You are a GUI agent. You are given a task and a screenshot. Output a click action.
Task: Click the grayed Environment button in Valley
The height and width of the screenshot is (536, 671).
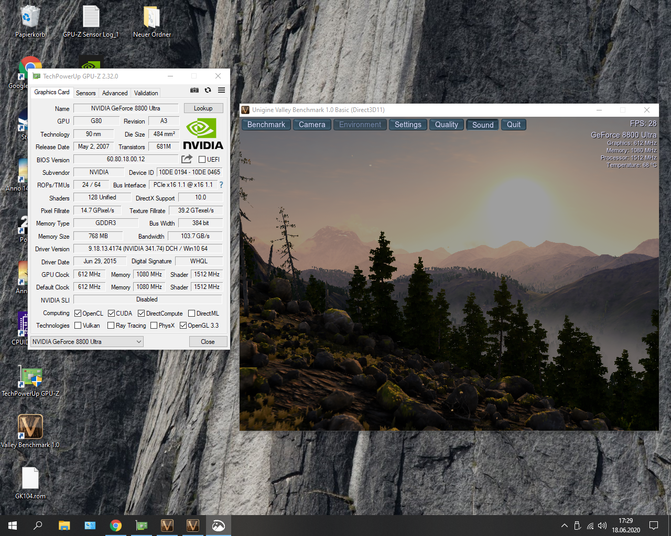[x=360, y=125]
